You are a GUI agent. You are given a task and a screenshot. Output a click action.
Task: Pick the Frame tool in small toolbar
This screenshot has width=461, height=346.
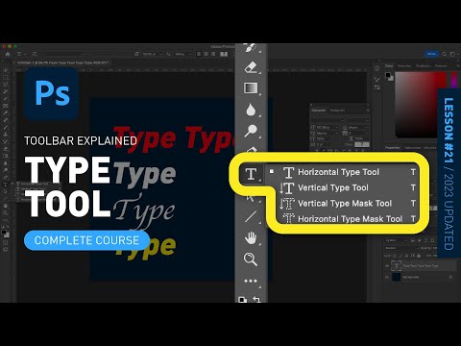pyautogui.click(x=5, y=106)
